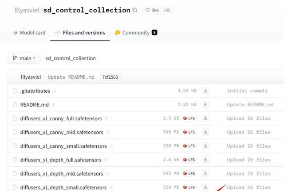Open initial commit message for .gitattributes

click(248, 91)
